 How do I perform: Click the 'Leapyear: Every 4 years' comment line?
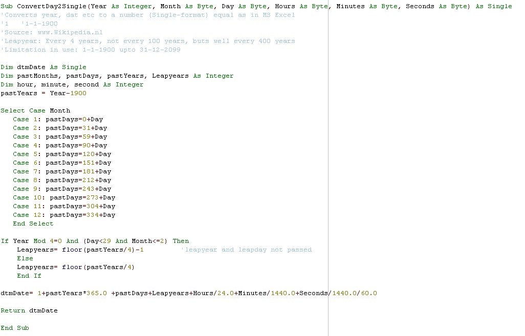click(x=148, y=41)
